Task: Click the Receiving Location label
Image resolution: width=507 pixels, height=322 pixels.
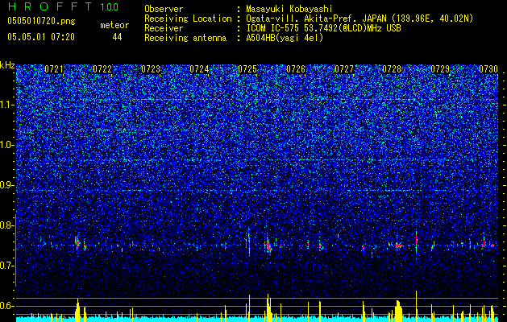Action: coord(188,19)
